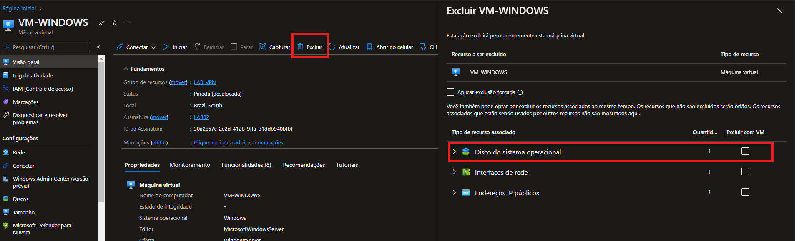Collapse the Fundamentos section
This screenshot has height=241, width=809.
(126, 69)
